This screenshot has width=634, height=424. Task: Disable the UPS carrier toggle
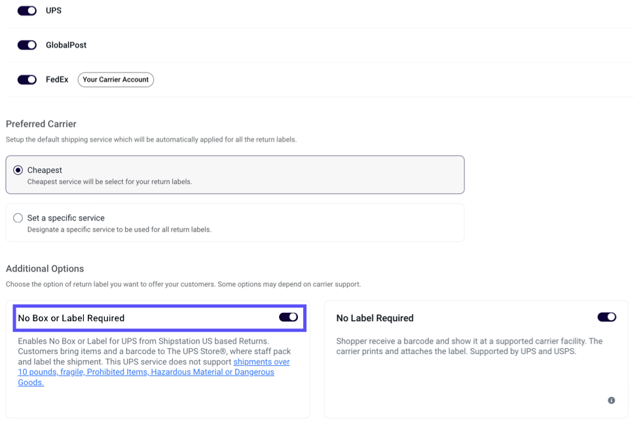[x=26, y=10]
